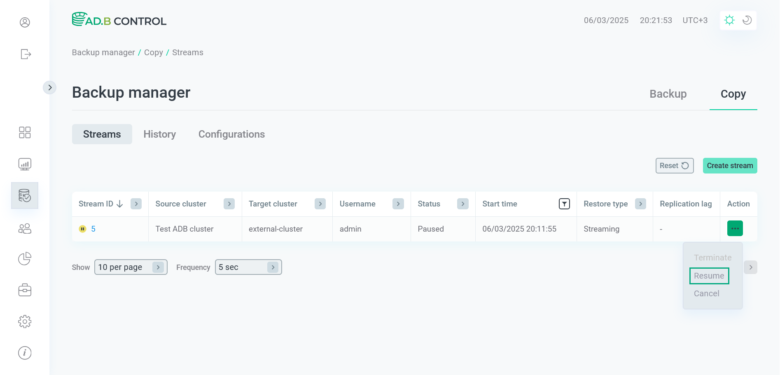
Task: Expand the collapsed sidebar chevron
Action: [50, 87]
